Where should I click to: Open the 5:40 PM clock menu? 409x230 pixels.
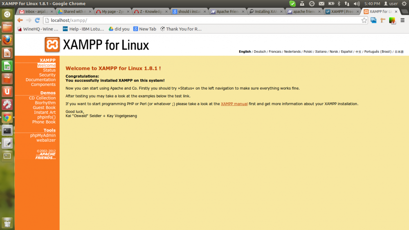point(372,4)
